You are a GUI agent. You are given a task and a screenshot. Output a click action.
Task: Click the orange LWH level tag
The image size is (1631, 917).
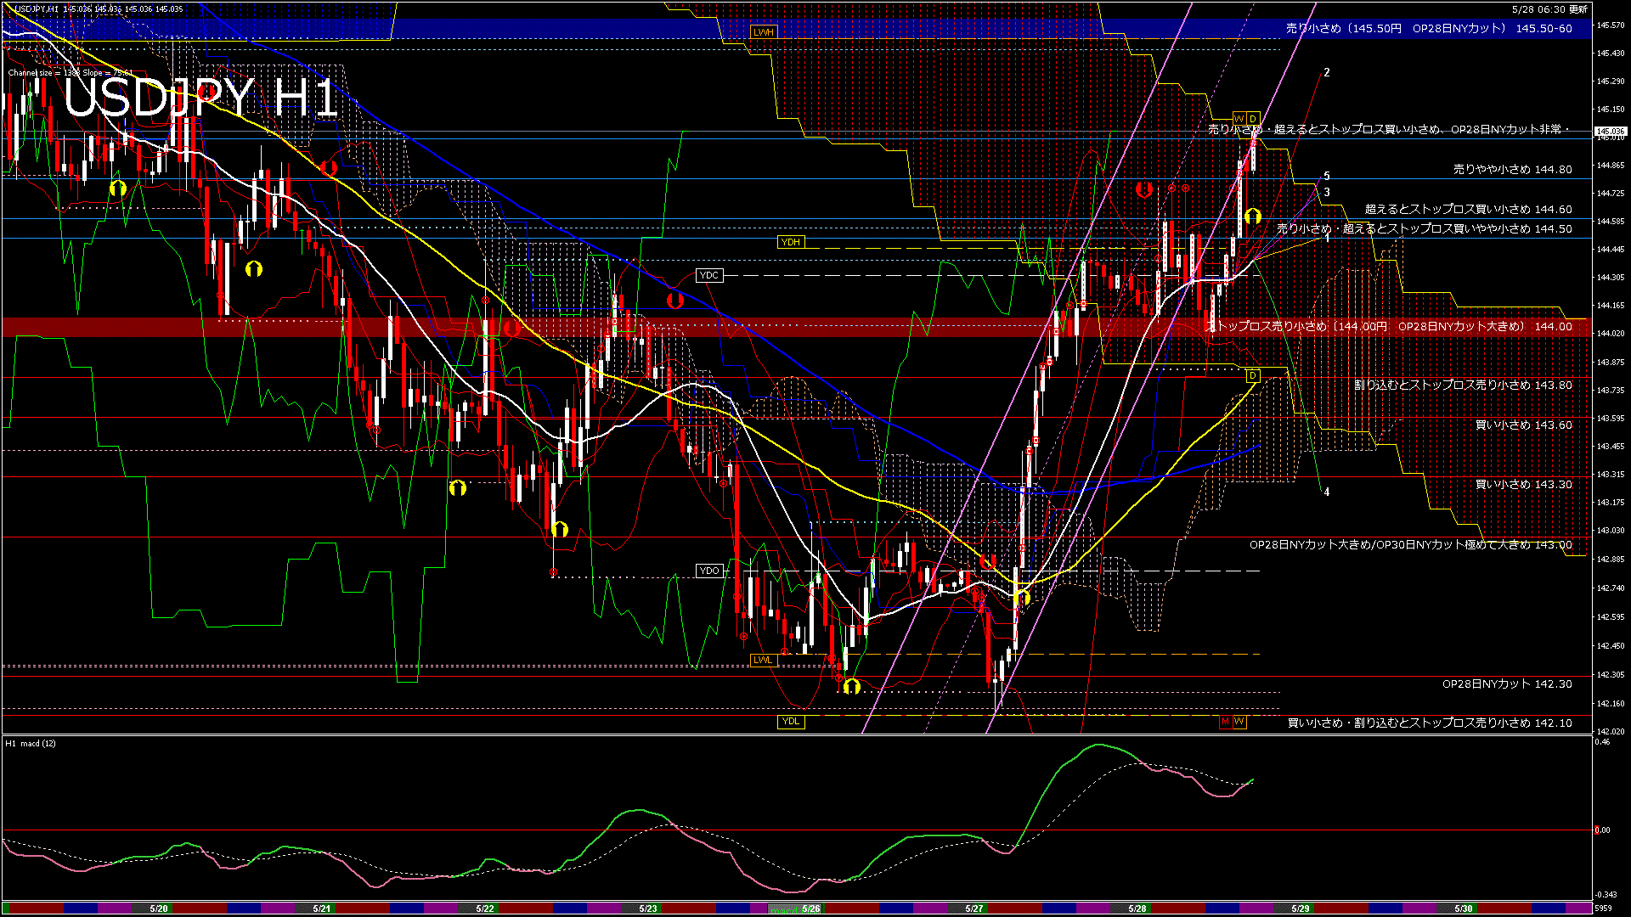click(x=763, y=32)
